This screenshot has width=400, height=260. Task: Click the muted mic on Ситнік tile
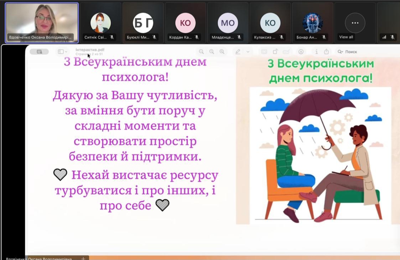pyautogui.click(x=112, y=37)
